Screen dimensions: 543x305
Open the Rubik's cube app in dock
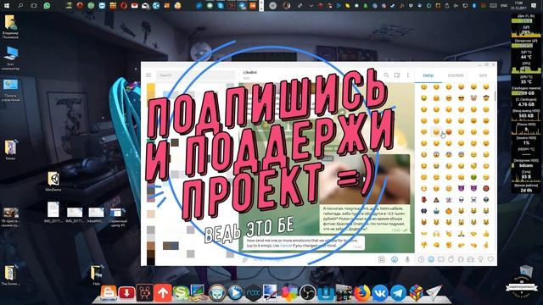(x=416, y=292)
